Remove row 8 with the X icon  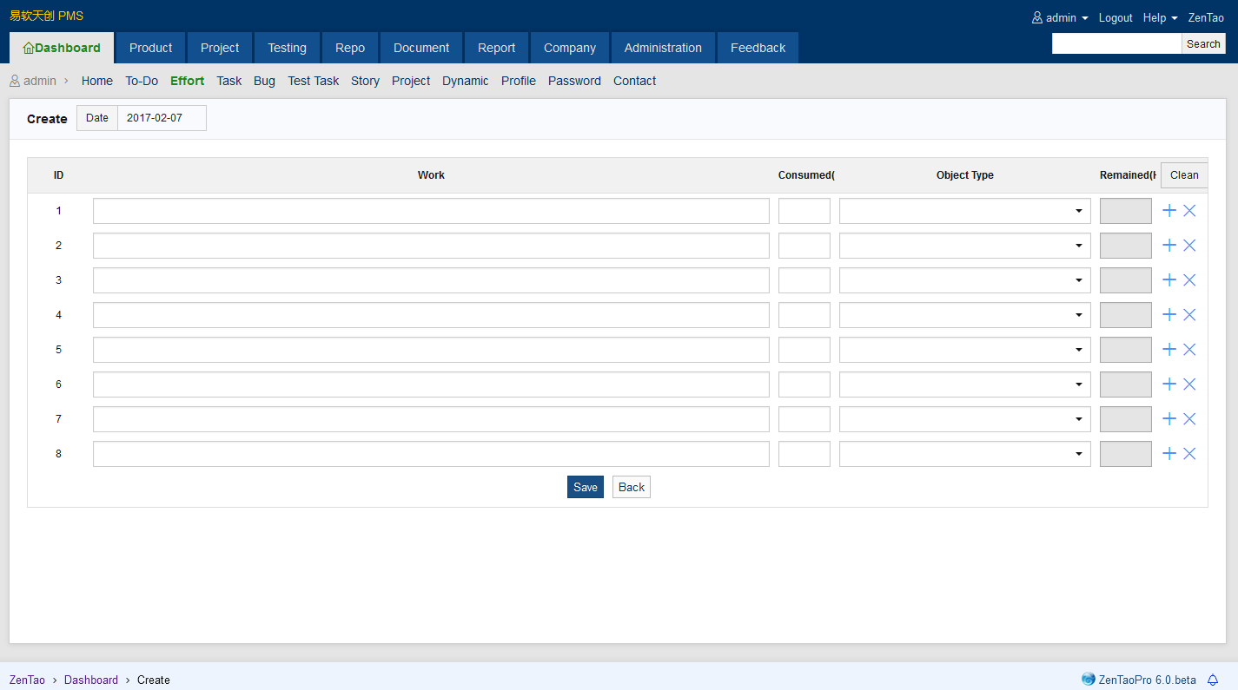click(x=1189, y=454)
